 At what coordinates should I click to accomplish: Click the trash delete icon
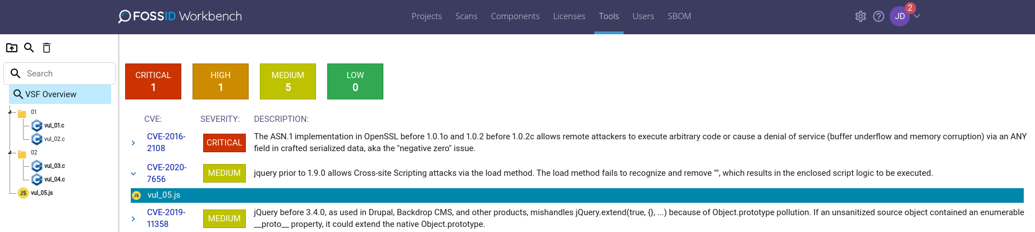point(47,48)
